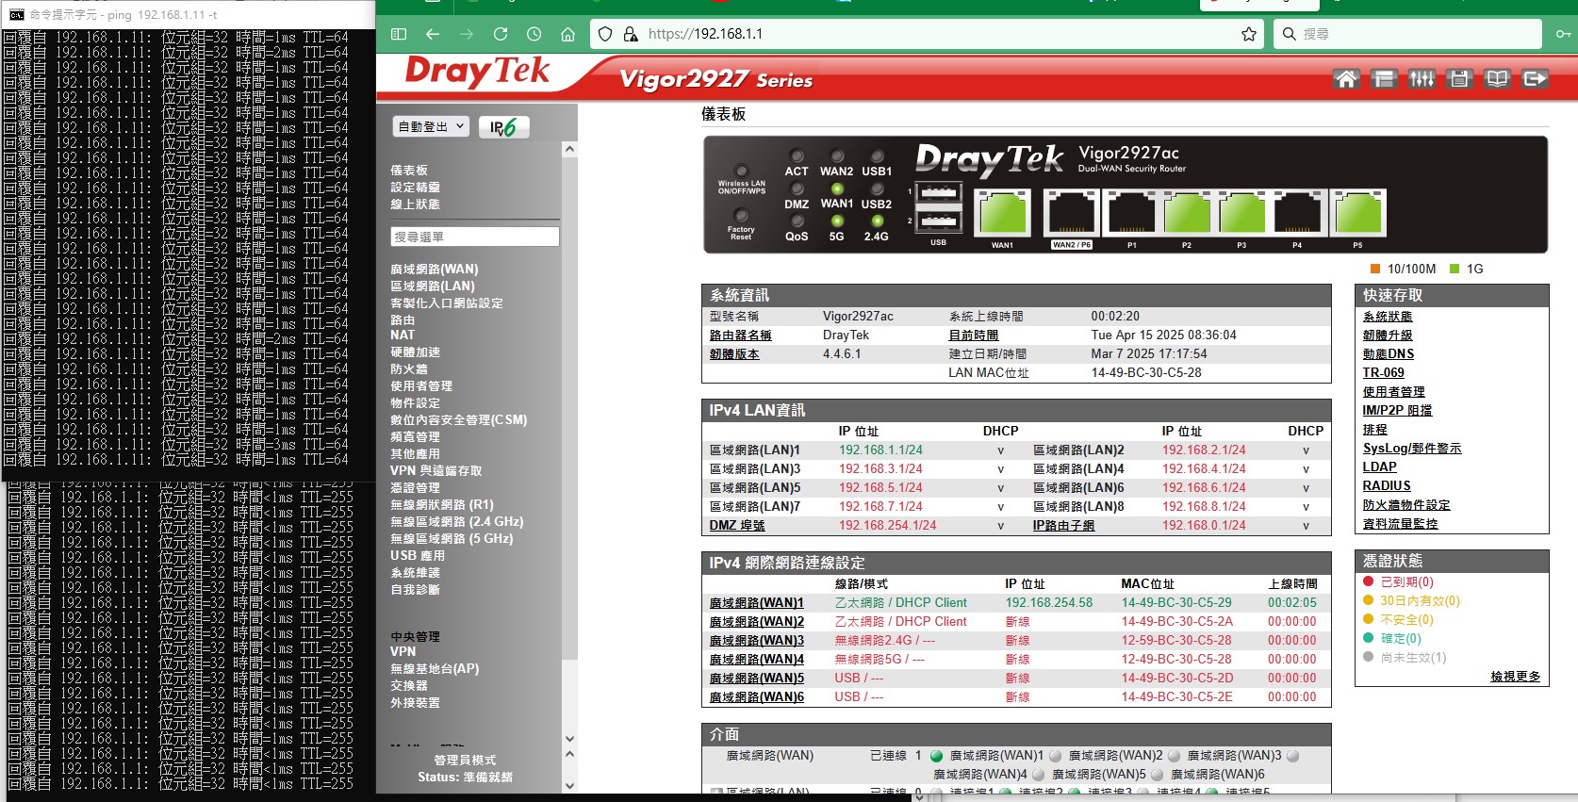
Task: Expand the 防火牆 sidebar menu
Action: pos(409,369)
